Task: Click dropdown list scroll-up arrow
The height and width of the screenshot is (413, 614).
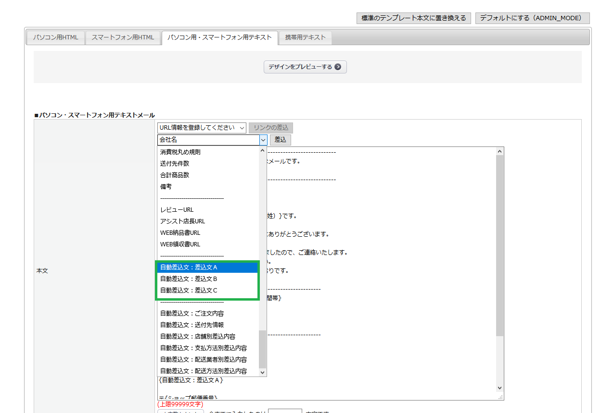Action: click(263, 151)
